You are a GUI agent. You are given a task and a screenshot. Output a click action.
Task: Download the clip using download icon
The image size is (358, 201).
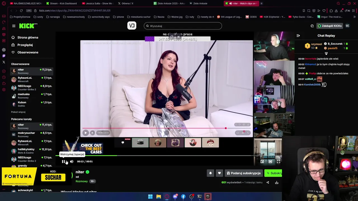(x=277, y=182)
